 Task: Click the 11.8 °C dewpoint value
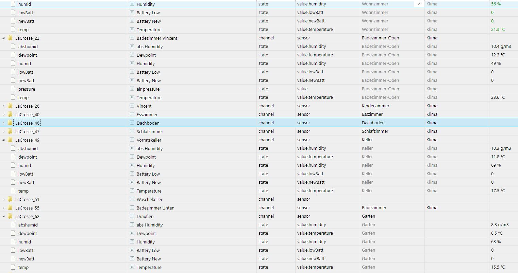tap(498, 157)
